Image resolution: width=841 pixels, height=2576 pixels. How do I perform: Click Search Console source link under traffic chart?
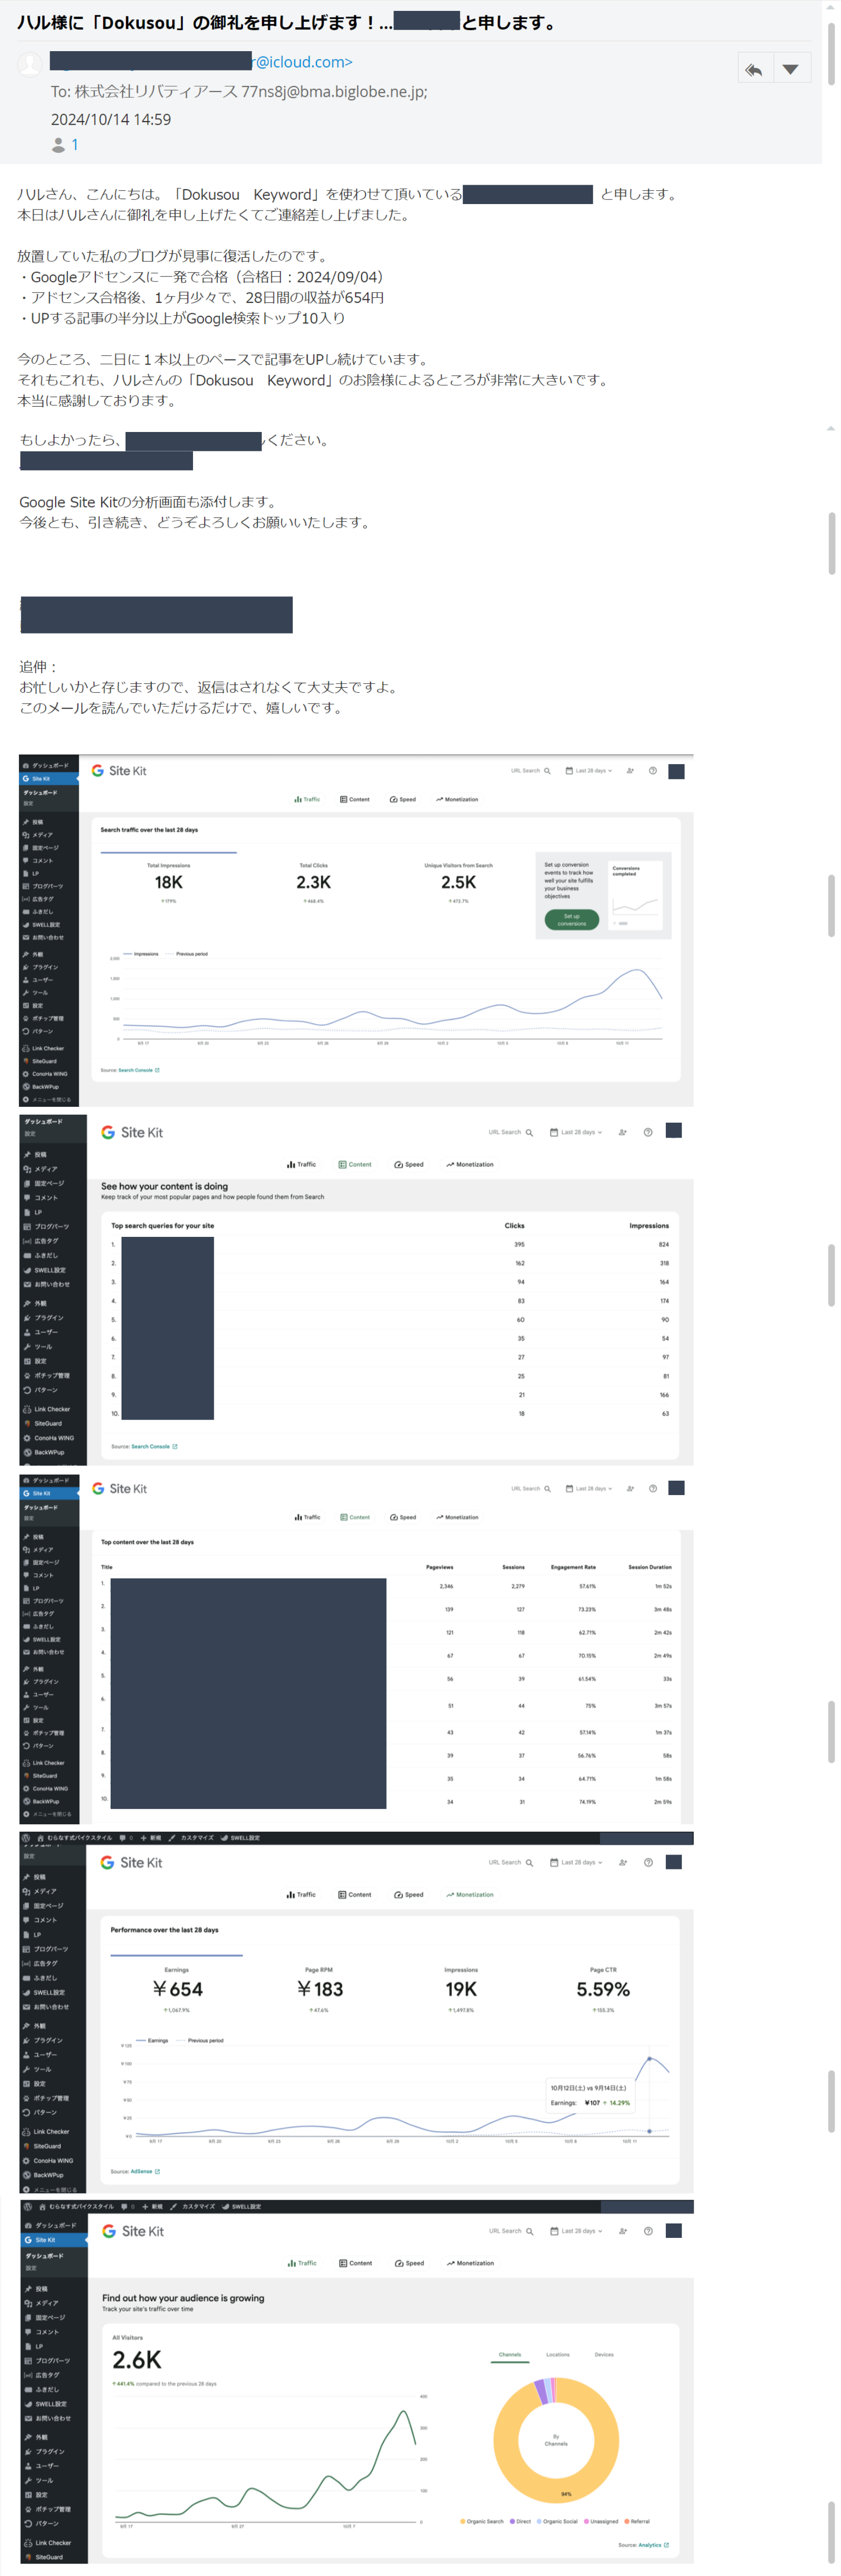tap(136, 1070)
